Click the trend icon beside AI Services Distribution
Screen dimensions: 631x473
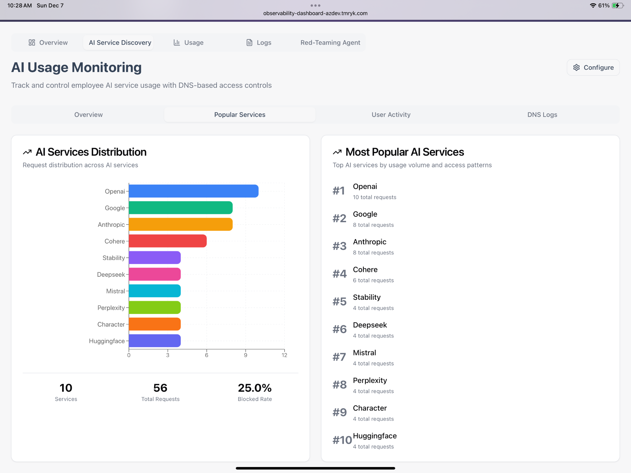(x=27, y=152)
